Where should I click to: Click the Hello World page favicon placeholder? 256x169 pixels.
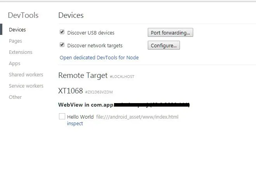point(62,116)
